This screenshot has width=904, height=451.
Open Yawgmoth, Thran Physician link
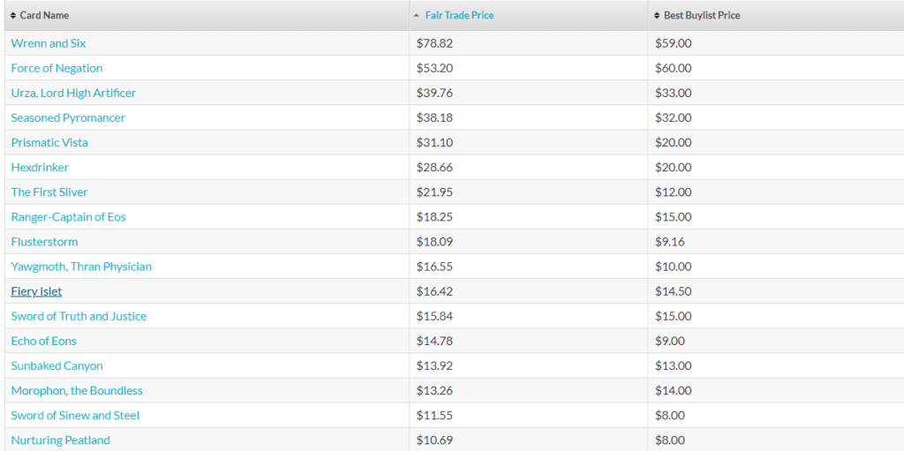[81, 267]
